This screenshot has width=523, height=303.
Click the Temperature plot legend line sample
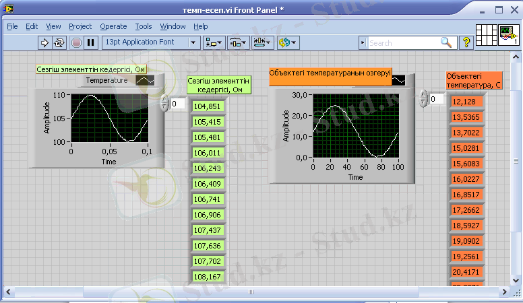[144, 80]
